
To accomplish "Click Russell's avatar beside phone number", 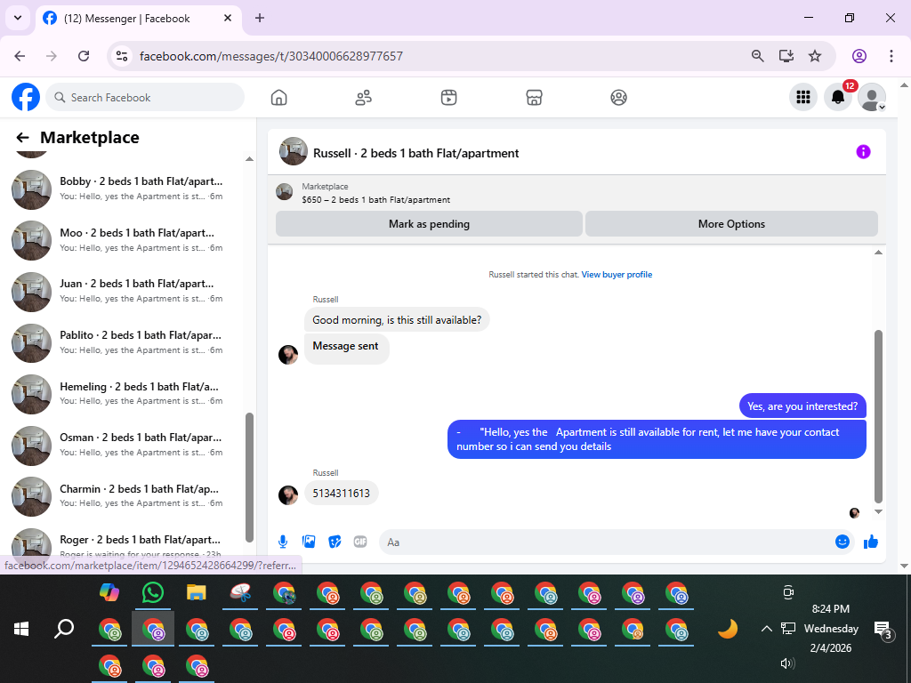I will [287, 494].
